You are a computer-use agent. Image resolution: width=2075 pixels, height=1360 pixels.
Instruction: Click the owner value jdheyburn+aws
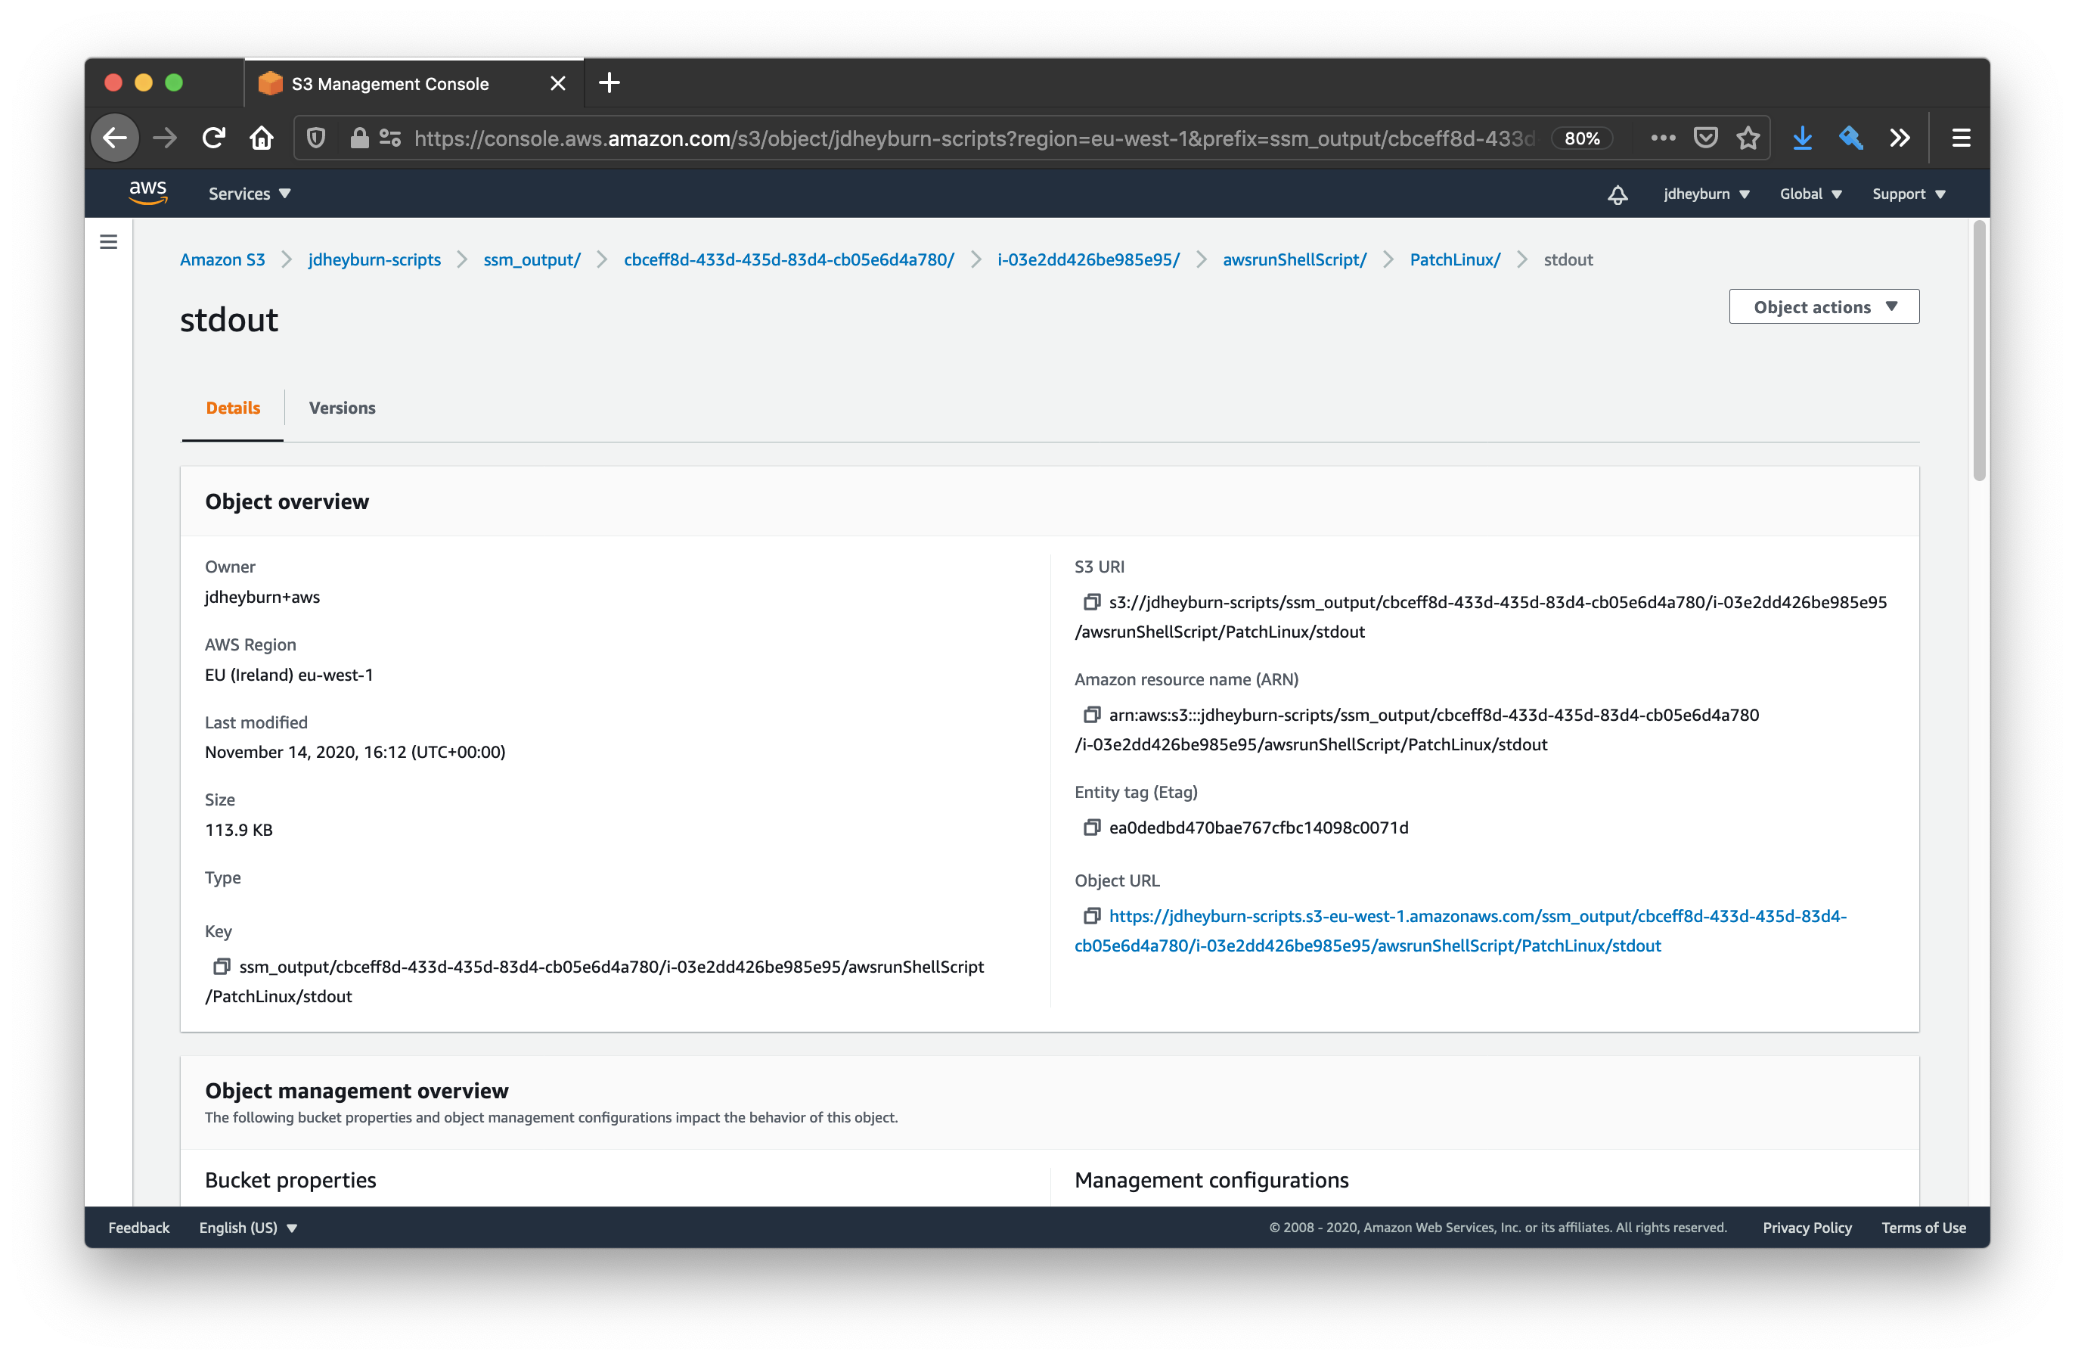point(262,597)
